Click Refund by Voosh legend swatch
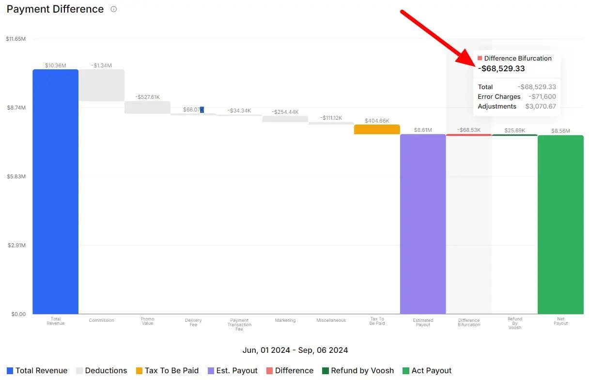 [326, 371]
